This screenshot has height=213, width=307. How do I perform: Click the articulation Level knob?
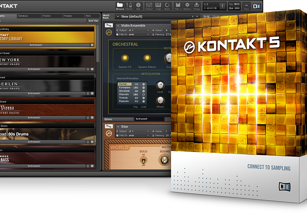pos(160,85)
